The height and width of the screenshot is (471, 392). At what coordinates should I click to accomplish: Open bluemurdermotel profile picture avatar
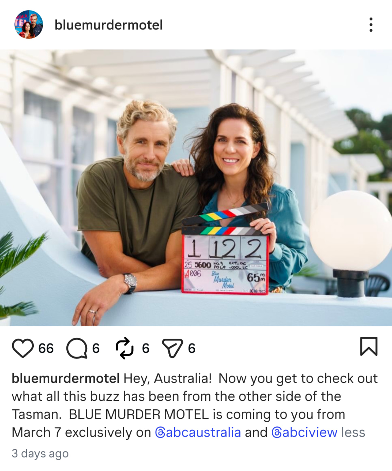point(29,25)
